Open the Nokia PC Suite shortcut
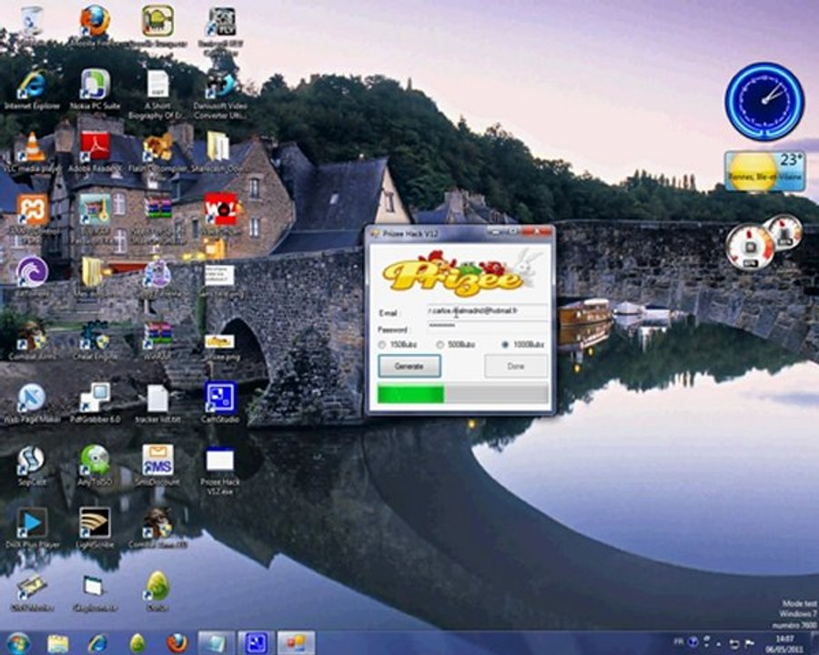This screenshot has width=819, height=655. 95,89
